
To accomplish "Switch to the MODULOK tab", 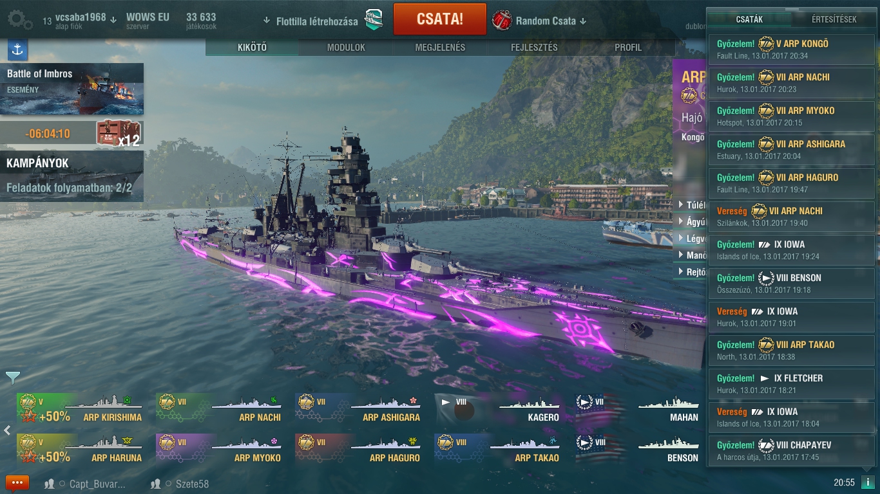I will pos(346,48).
